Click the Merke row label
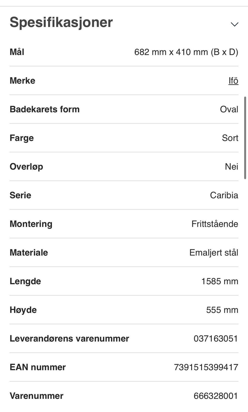248x412 pixels. pos(22,81)
